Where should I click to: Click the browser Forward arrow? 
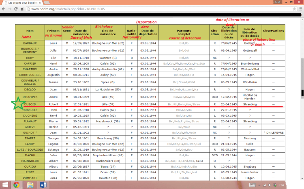coord(10,9)
